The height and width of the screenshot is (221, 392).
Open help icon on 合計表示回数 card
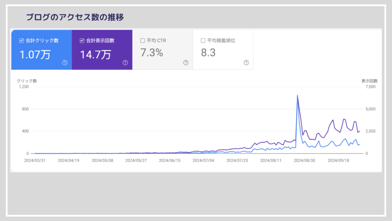pos(125,63)
